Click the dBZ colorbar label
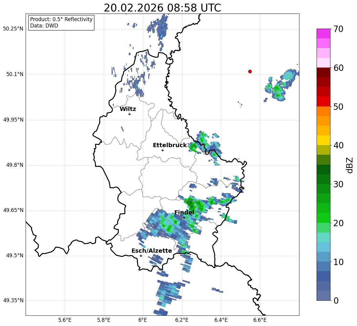 pyautogui.click(x=350, y=165)
